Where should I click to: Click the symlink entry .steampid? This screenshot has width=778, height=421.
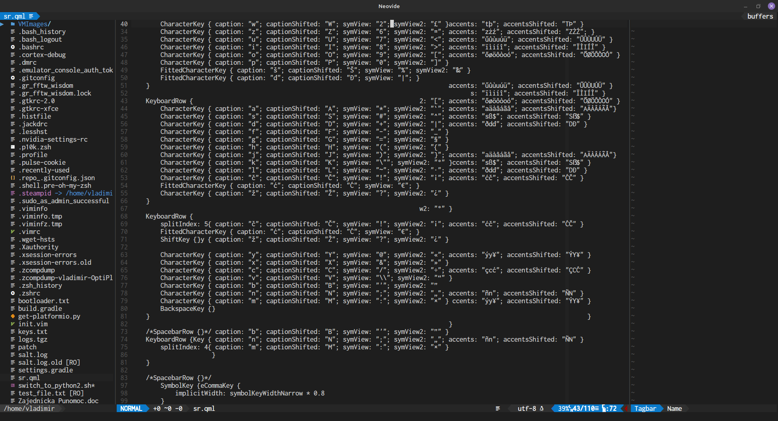tap(36, 193)
